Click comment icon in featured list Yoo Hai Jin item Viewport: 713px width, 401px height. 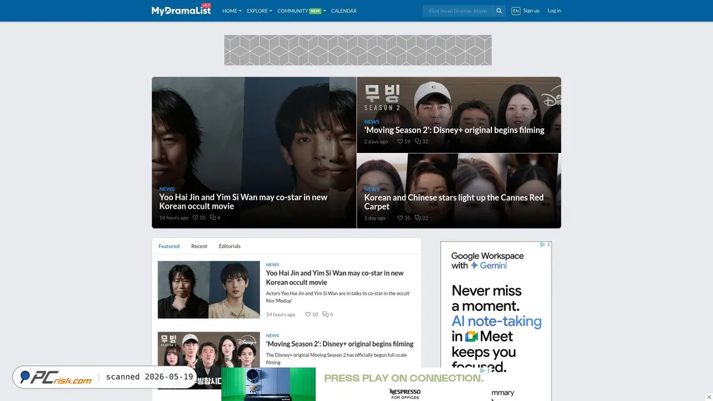(325, 314)
